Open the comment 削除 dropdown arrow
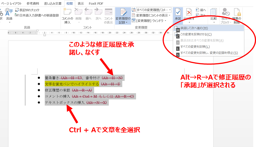This screenshot has height=147, width=256. click(79, 22)
